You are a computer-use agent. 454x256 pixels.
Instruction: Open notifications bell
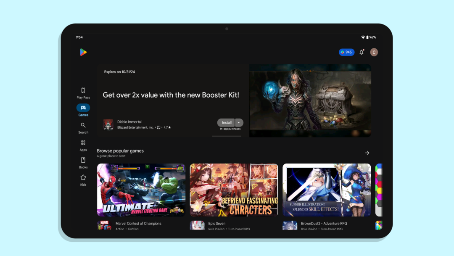coord(362,52)
